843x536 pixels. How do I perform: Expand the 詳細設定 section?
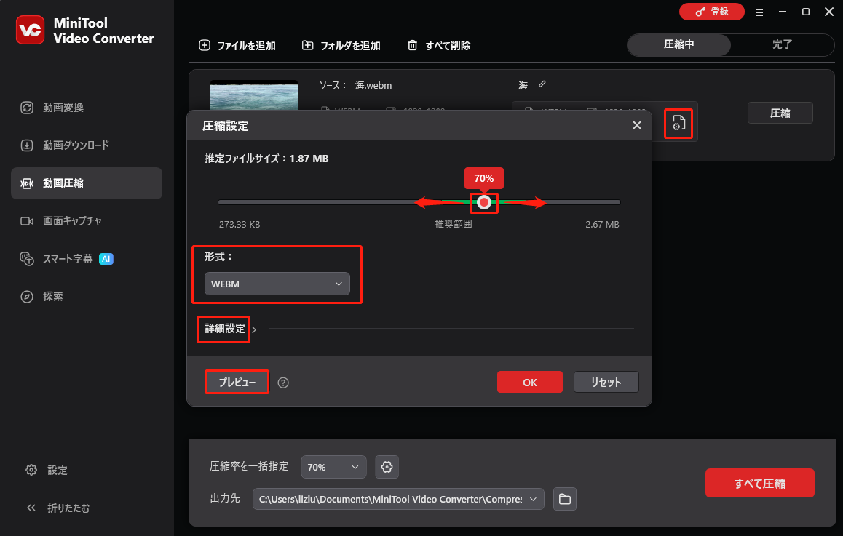point(223,329)
